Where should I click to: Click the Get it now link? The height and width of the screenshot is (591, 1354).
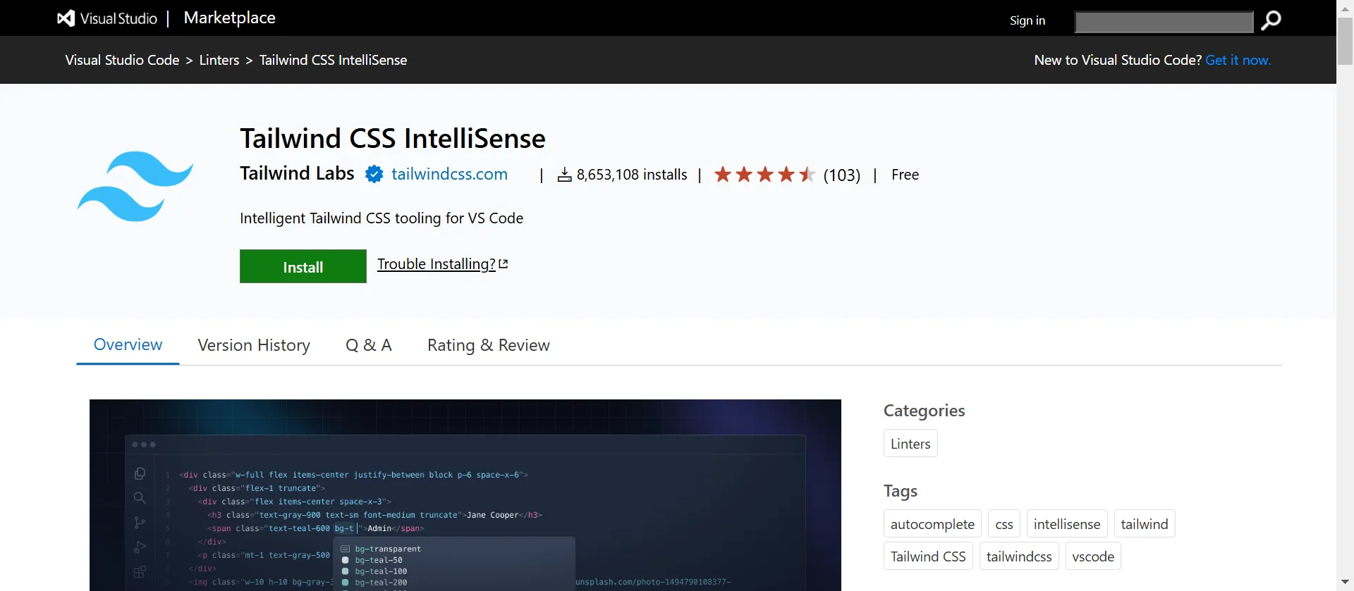1238,60
